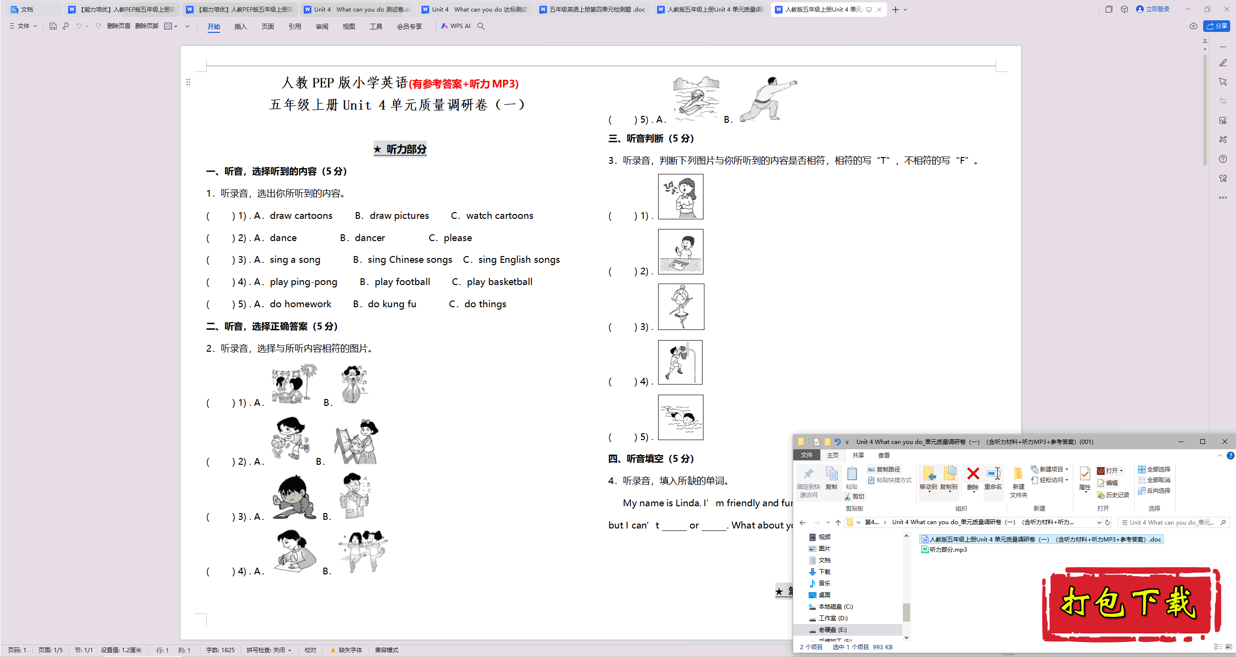
Task: Click the Explorer navigation pane scrollbar thumb
Action: coord(906,613)
